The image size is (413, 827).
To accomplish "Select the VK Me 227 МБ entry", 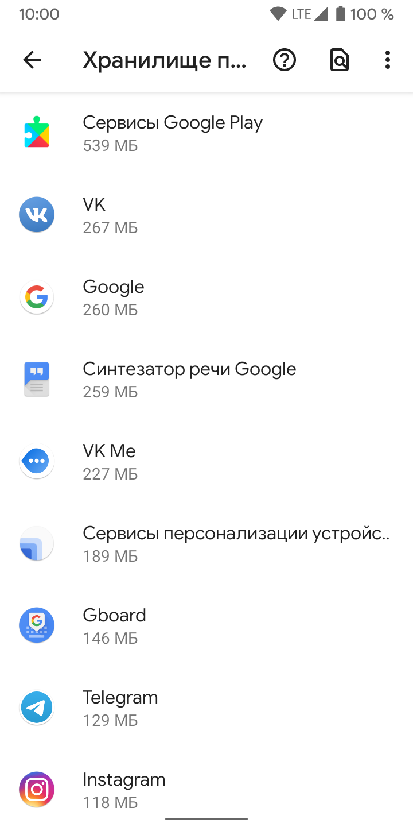I will [206, 461].
